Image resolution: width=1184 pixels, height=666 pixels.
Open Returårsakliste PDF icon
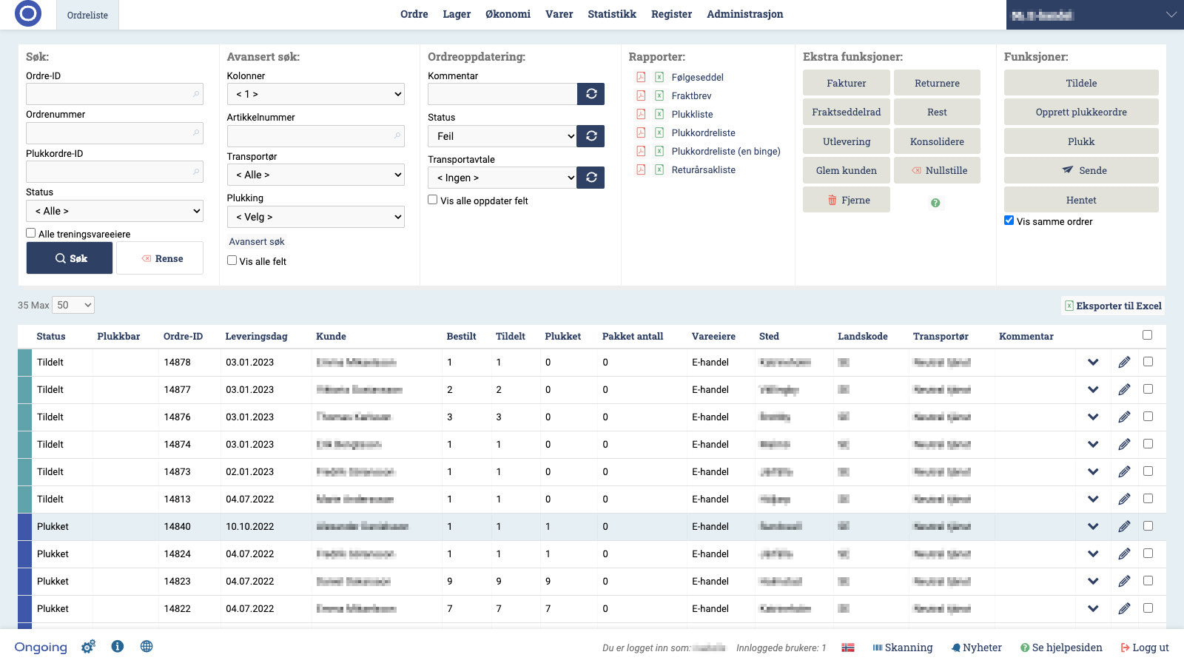click(x=641, y=169)
